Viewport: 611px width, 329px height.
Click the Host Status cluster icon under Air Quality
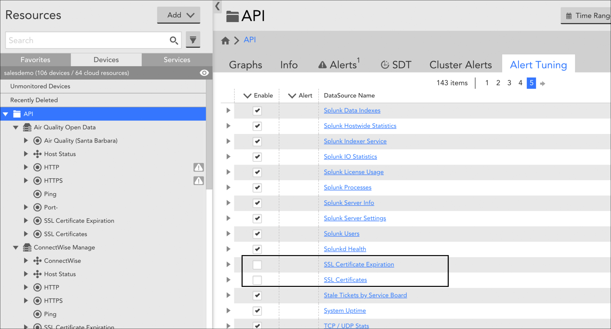[x=37, y=154]
